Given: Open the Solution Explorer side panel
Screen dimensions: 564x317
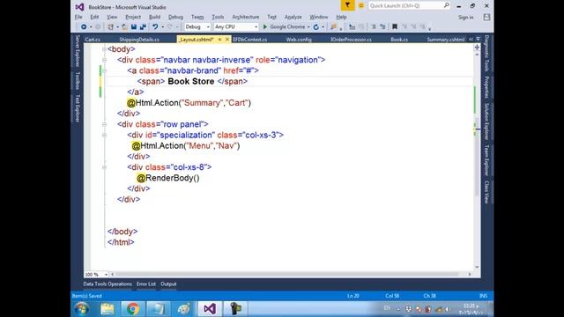Looking at the screenshot, I should pyautogui.click(x=486, y=122).
